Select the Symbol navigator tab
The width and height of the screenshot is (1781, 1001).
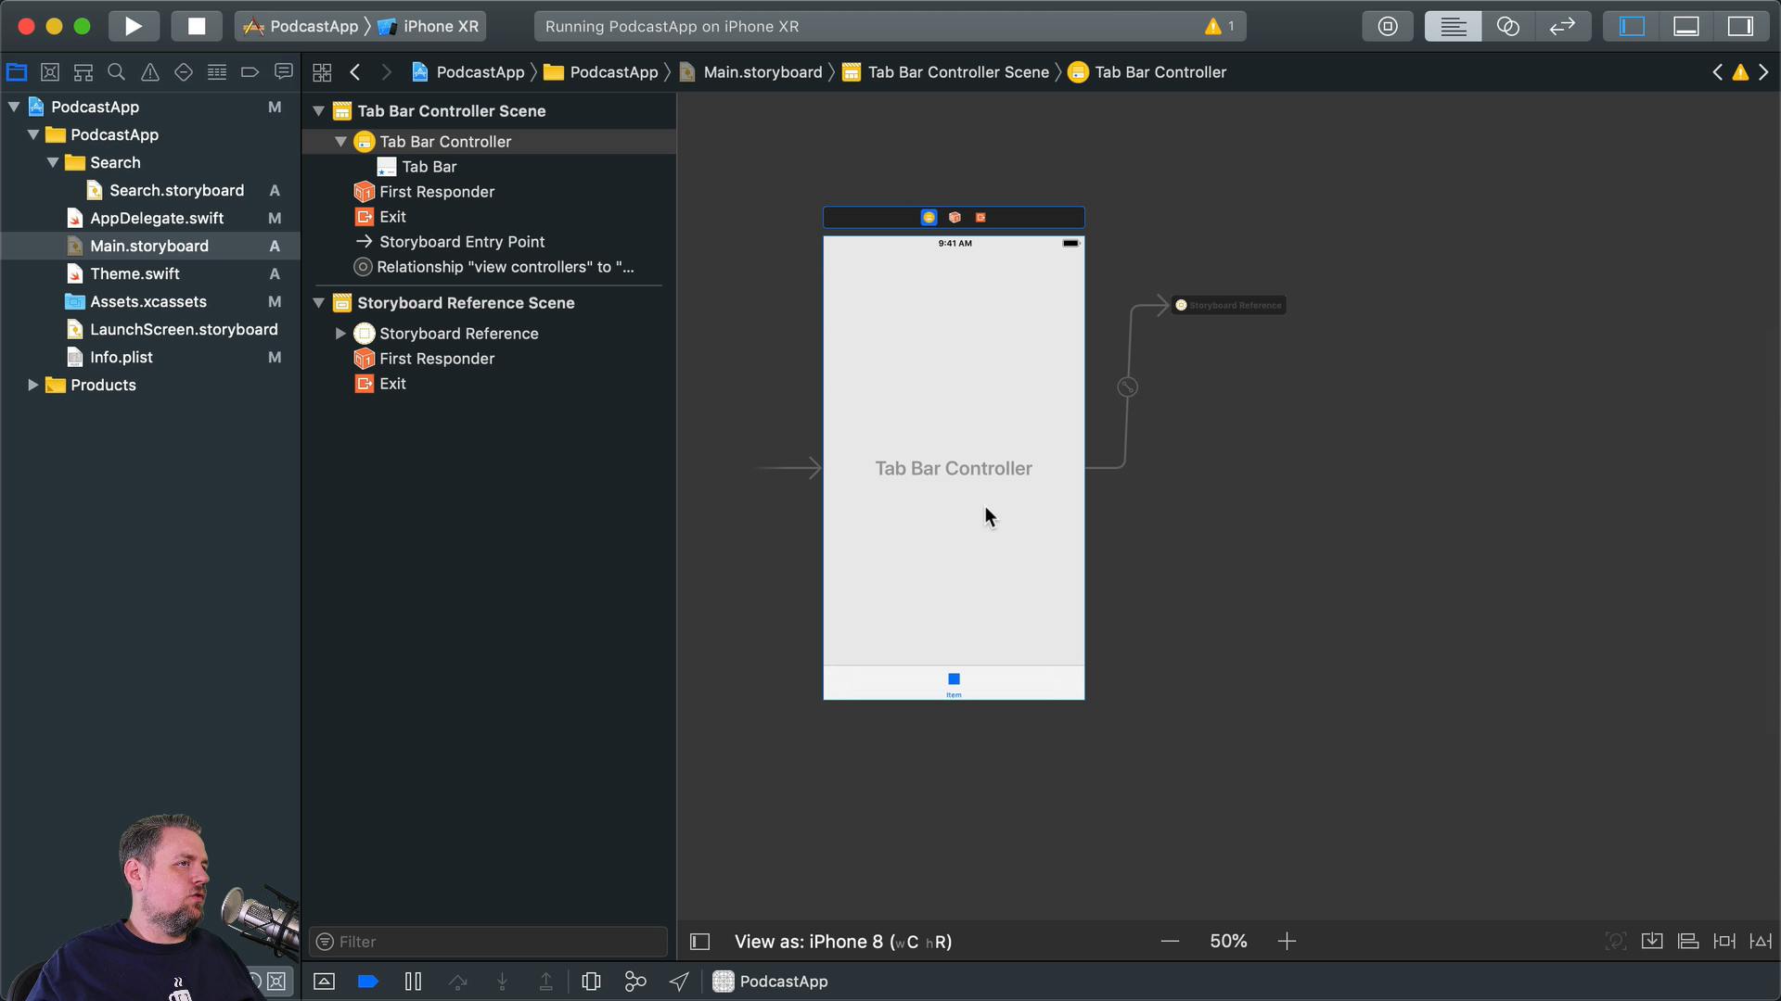(83, 72)
